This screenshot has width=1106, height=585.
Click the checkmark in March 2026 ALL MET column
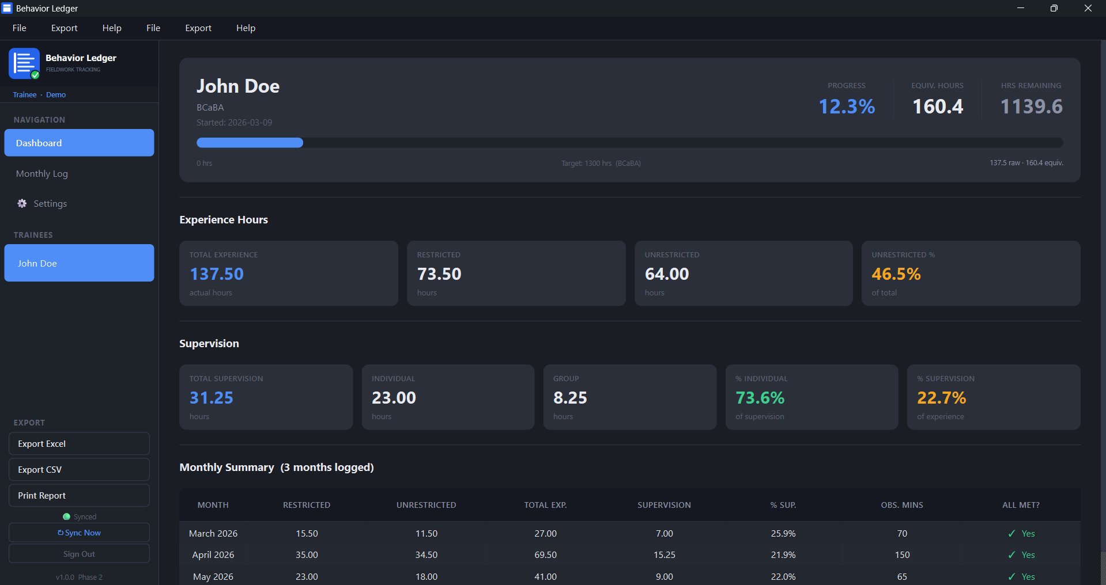pos(1012,533)
